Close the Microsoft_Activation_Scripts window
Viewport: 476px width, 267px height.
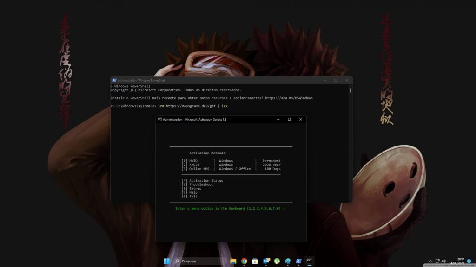click(x=301, y=119)
